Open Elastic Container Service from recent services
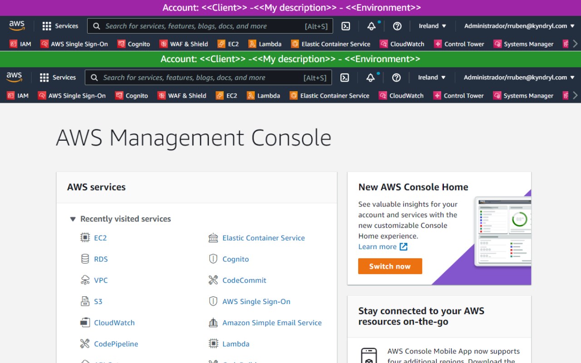This screenshot has height=363, width=581. [263, 238]
